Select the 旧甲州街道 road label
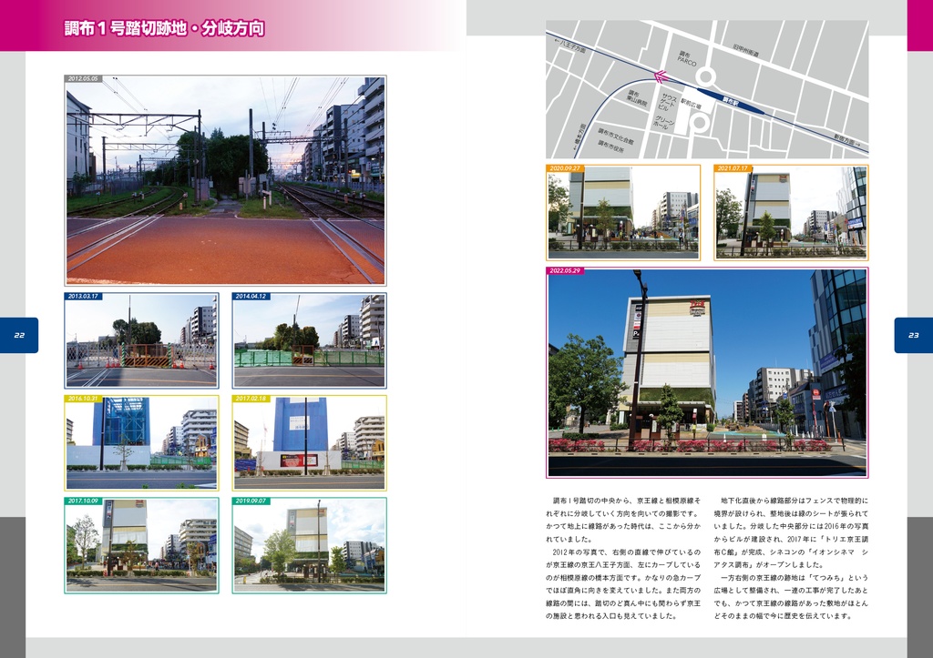 coord(744,49)
